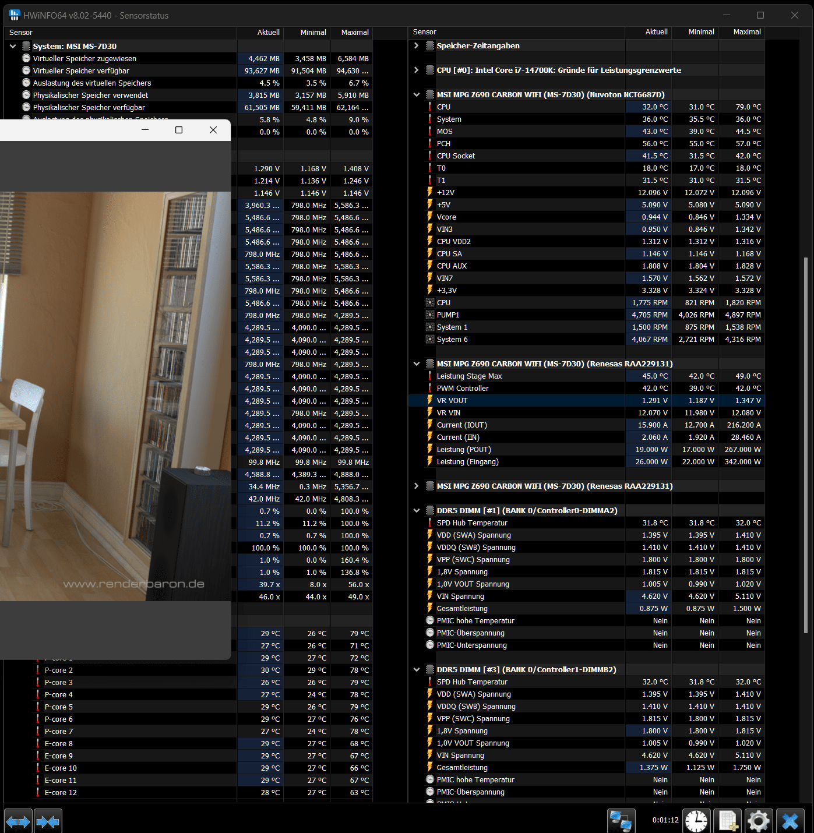This screenshot has width=814, height=833.
Task: Collapse the System: MSI MS-7D30 group
Action: 13,46
